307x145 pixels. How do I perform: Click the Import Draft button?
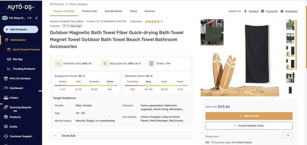(249, 116)
